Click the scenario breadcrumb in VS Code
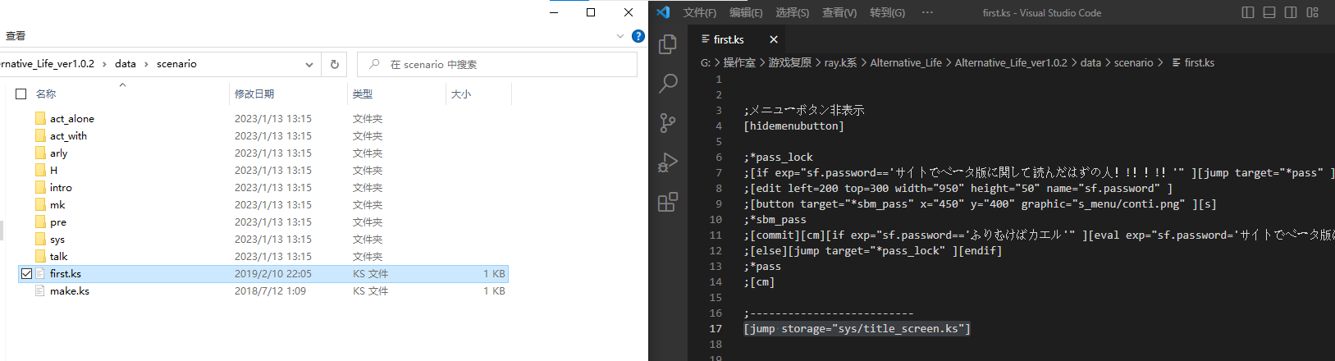 click(x=1133, y=62)
